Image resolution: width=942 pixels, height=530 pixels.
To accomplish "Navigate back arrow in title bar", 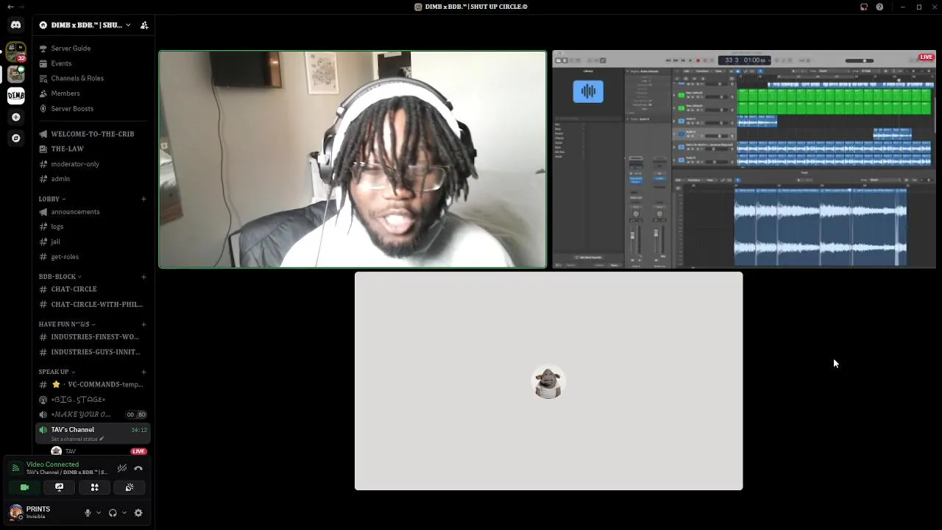I will pos(10,7).
